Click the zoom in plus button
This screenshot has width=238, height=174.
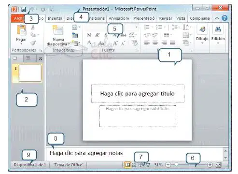tap(210, 165)
